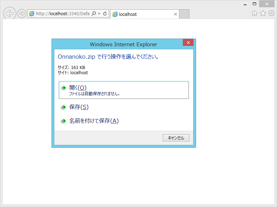Minimize the browser window
The height and width of the screenshot is (207, 277).
(x=245, y=4)
